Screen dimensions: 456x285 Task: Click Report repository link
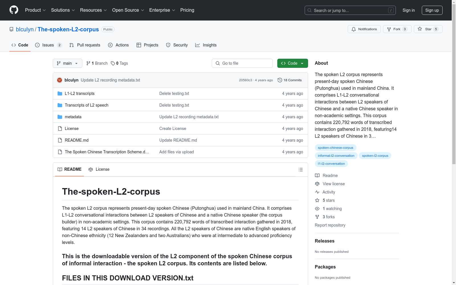coord(330,225)
